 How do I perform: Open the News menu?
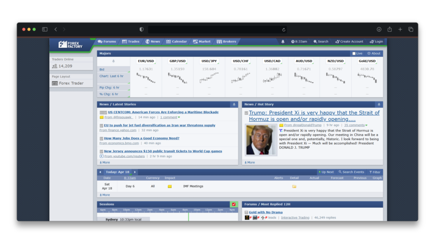tap(153, 42)
